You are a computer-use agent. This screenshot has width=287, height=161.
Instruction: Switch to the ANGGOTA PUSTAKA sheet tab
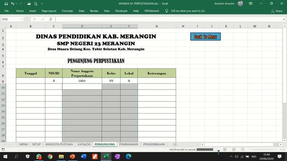pyautogui.click(x=59, y=144)
